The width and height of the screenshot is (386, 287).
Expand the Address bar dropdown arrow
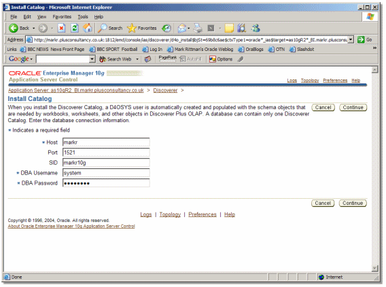351,39
